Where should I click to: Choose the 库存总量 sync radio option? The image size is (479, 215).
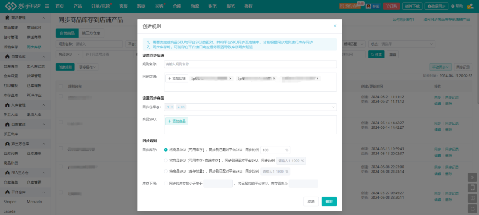click(x=166, y=171)
